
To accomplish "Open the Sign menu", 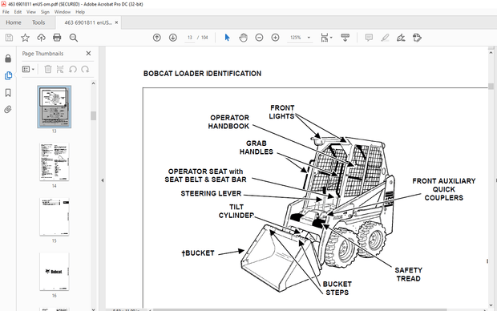I will coord(45,12).
